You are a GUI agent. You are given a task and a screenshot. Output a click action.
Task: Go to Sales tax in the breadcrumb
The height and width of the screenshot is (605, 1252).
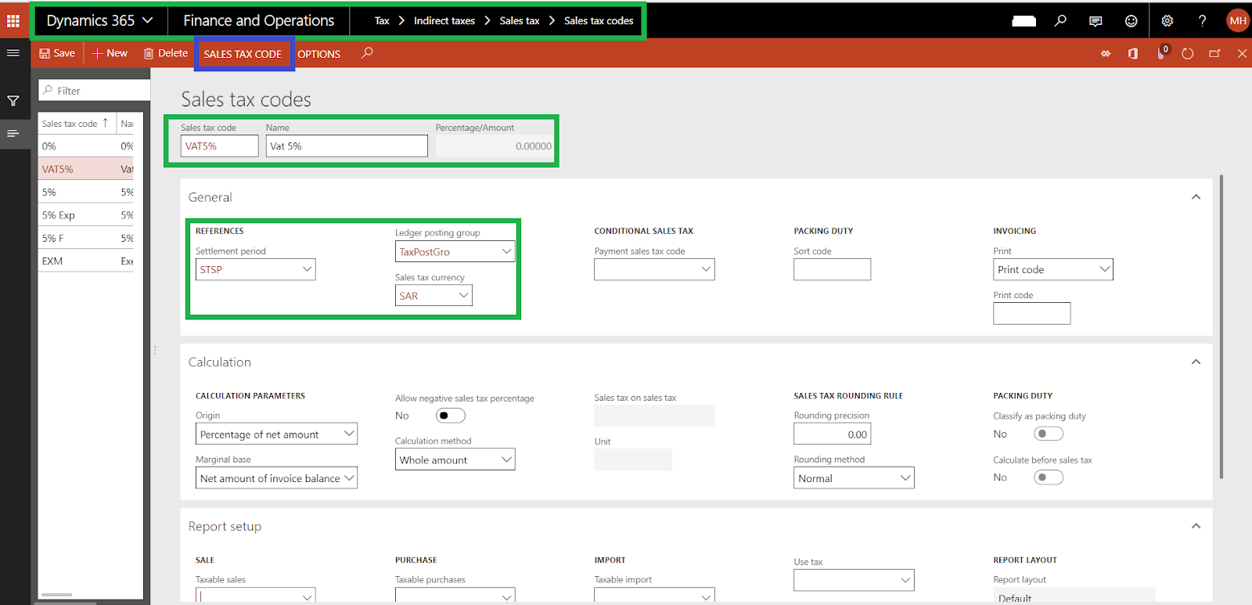[520, 21]
